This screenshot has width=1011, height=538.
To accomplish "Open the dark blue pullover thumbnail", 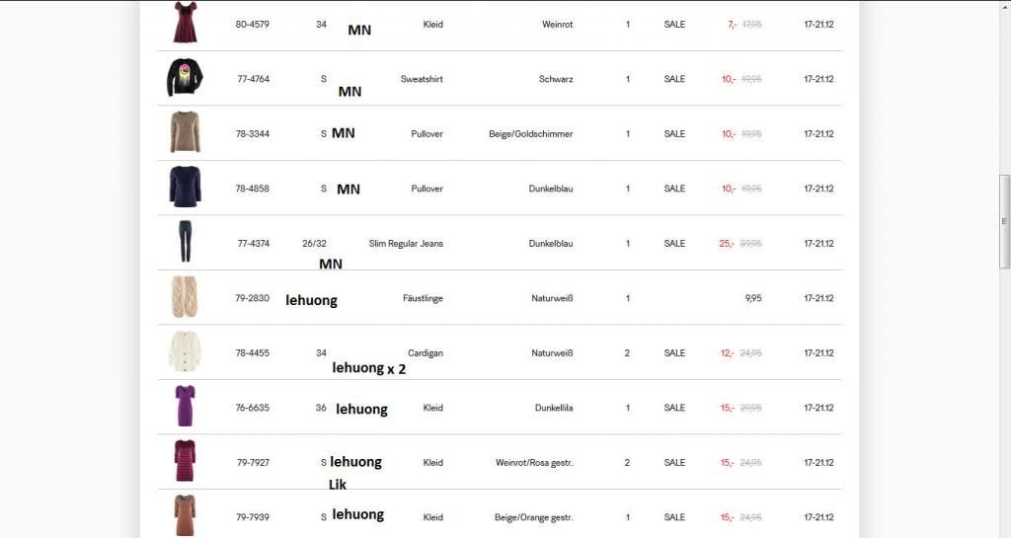I will point(184,188).
